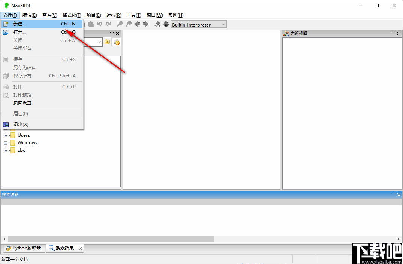Choose 新建... from the File menu

pos(42,24)
